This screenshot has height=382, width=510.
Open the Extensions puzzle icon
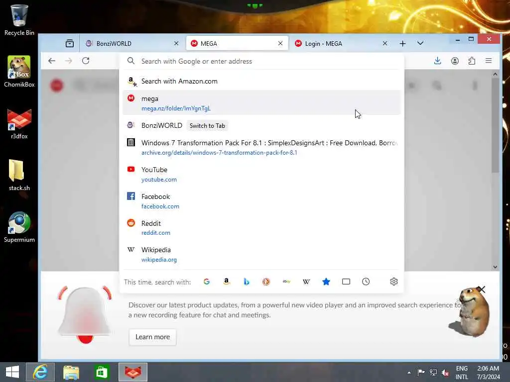click(x=472, y=61)
